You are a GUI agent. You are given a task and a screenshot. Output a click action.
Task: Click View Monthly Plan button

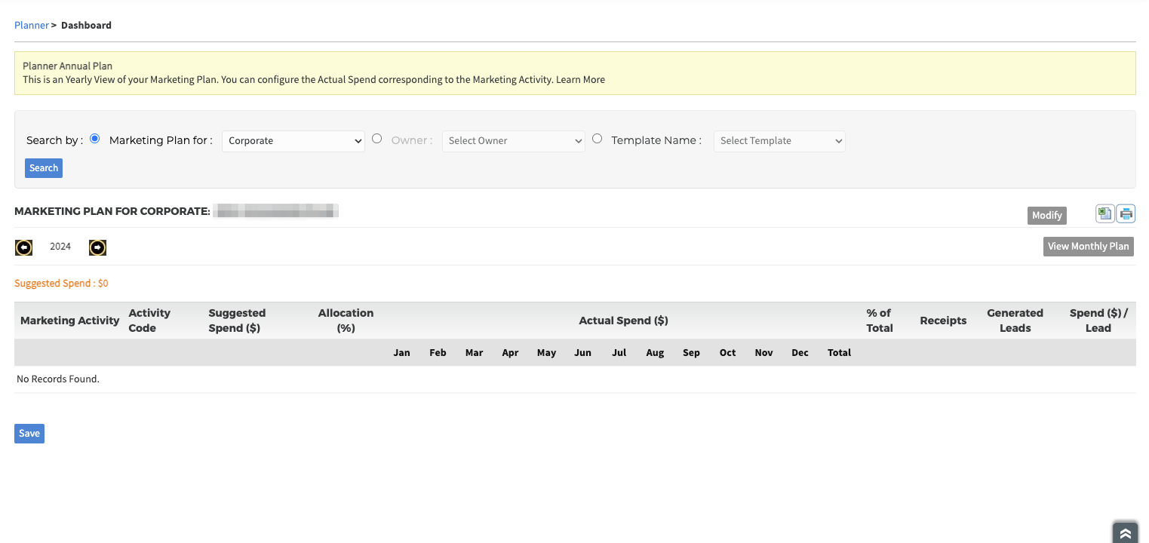1089,247
